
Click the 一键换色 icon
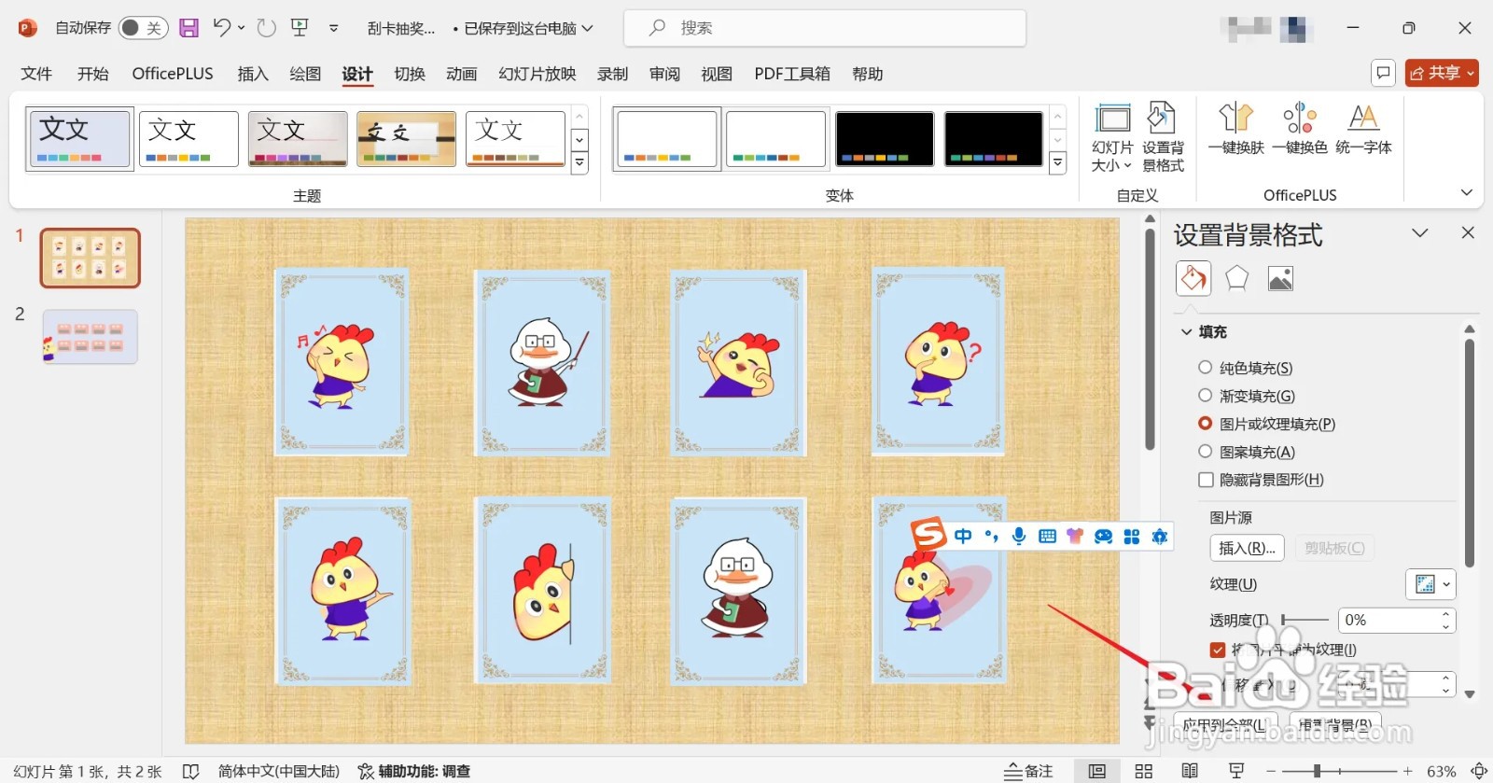(x=1300, y=129)
